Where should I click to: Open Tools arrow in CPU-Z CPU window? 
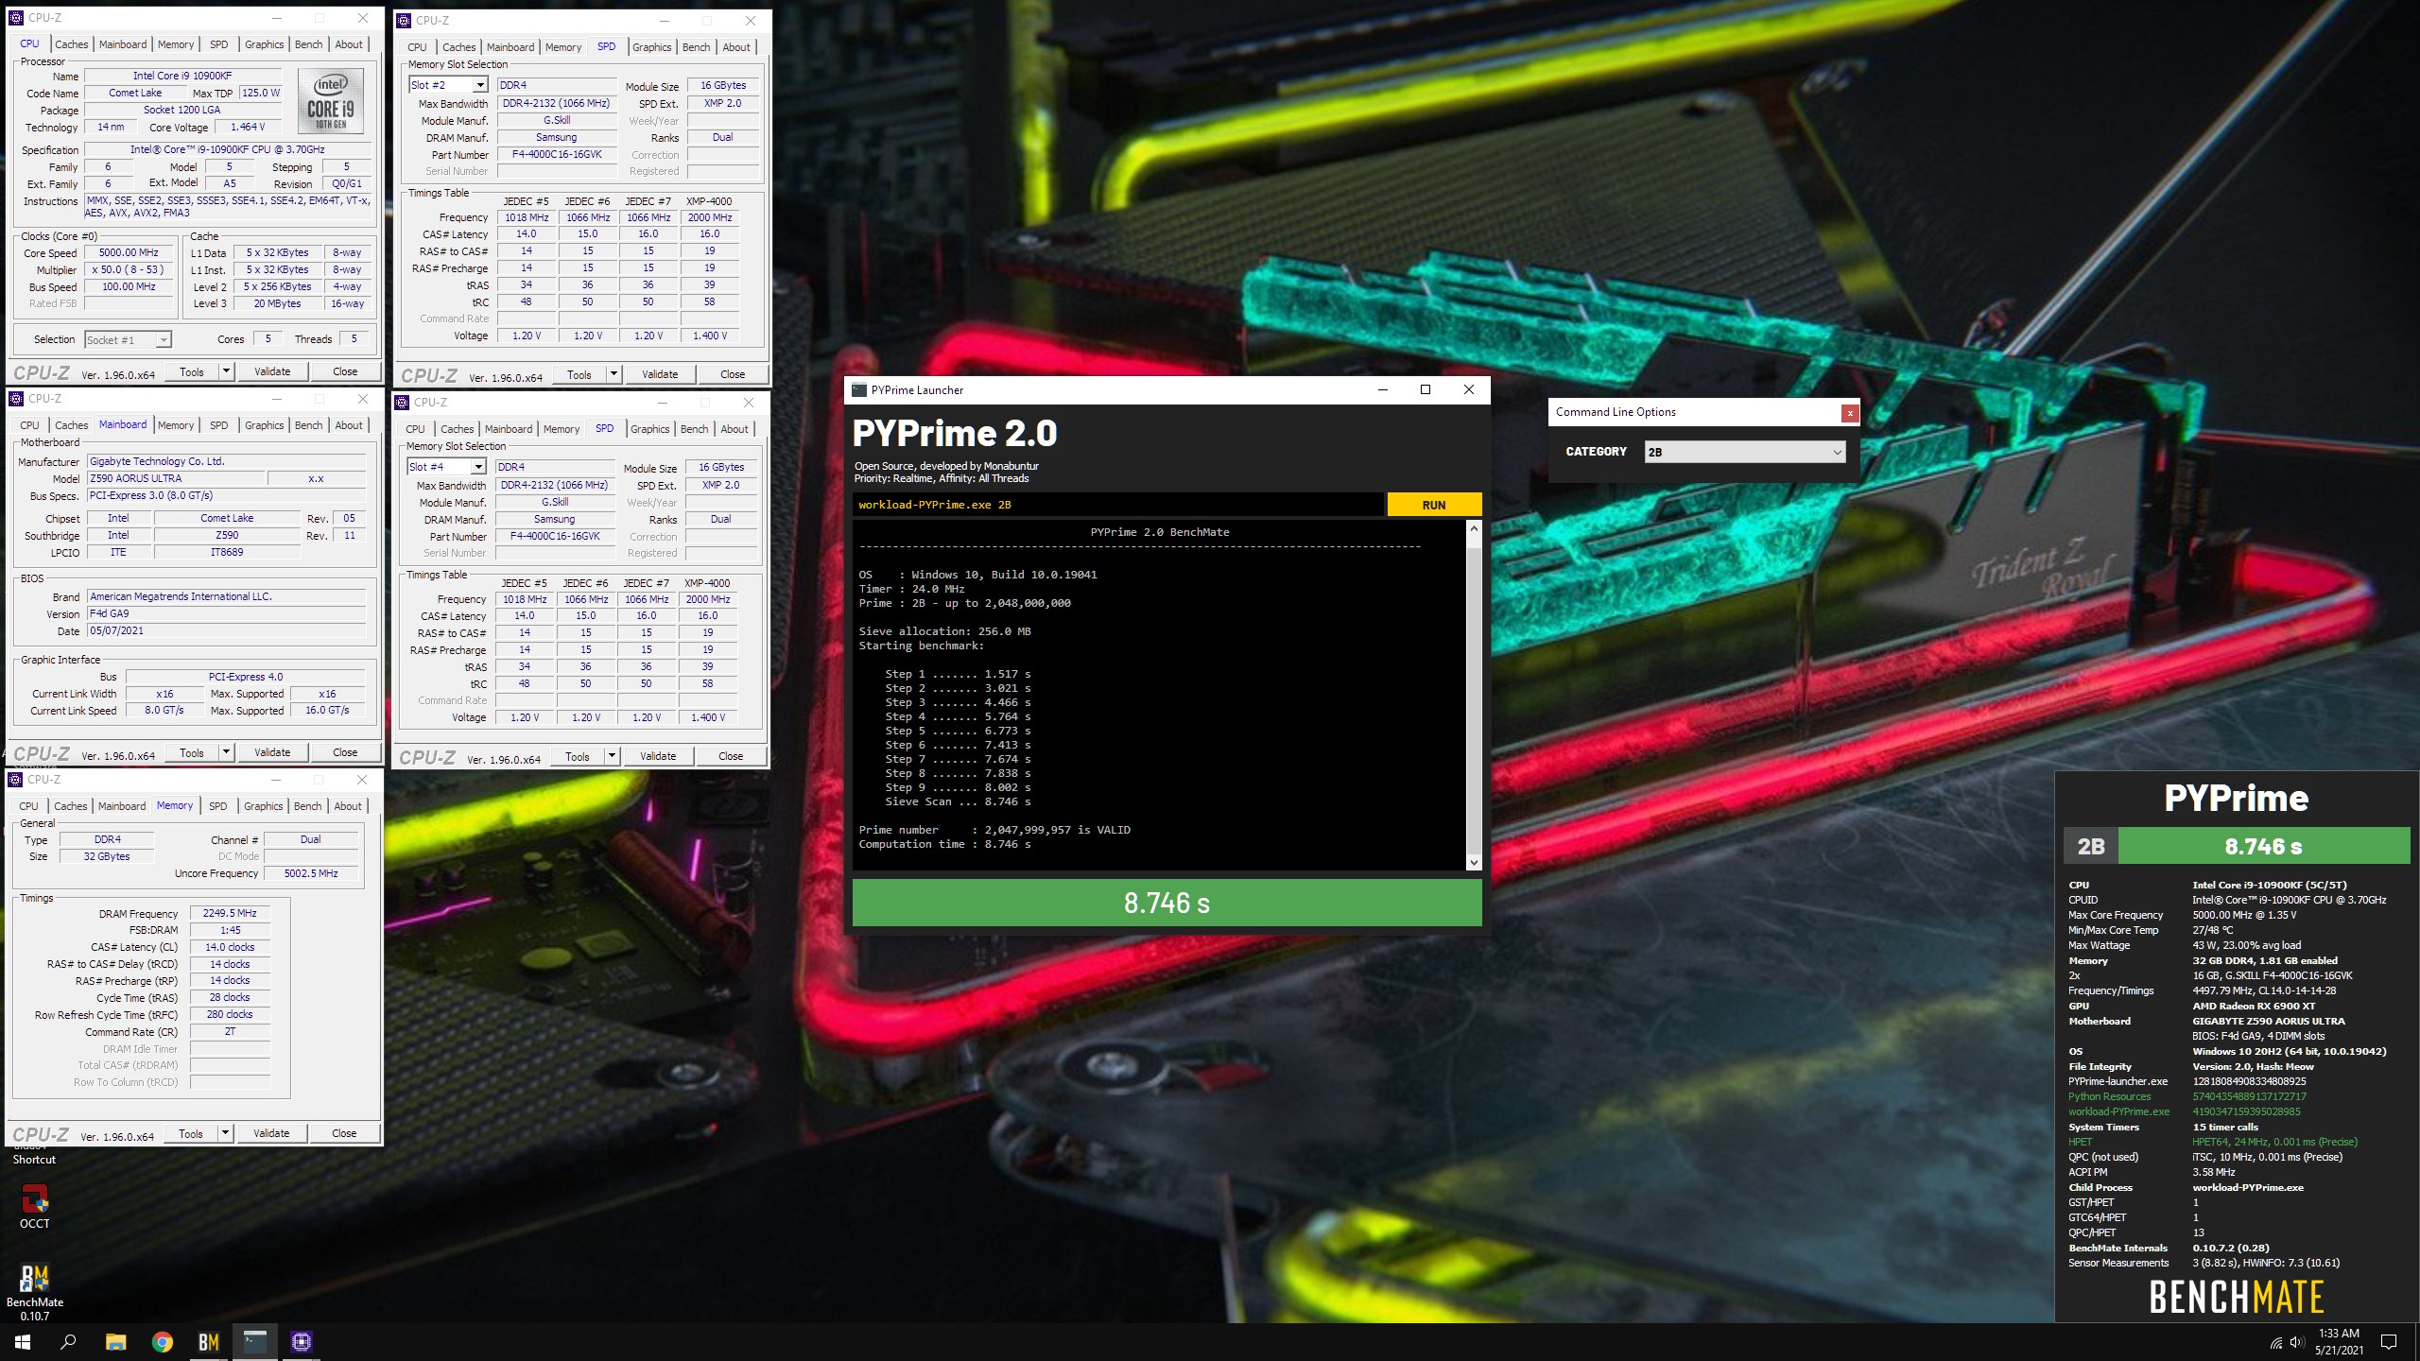pos(226,371)
